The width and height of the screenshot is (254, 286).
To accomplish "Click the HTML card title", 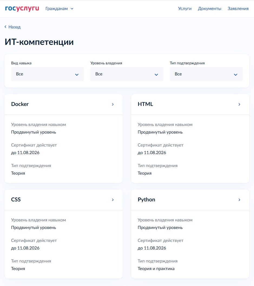I will (145, 104).
